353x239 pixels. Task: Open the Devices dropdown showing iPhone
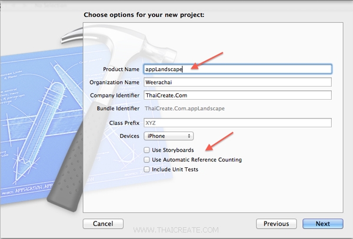click(168, 136)
